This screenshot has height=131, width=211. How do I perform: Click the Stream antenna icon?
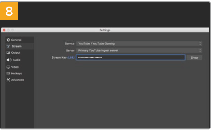[x=8, y=46]
